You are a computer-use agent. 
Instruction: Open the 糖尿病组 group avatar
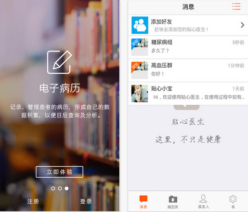(140, 47)
